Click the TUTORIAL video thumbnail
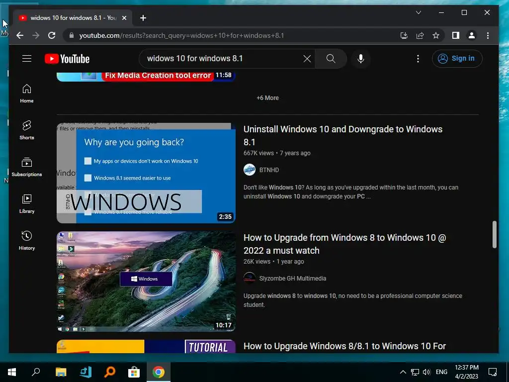Viewport: 509px width, 382px height. tap(146, 346)
